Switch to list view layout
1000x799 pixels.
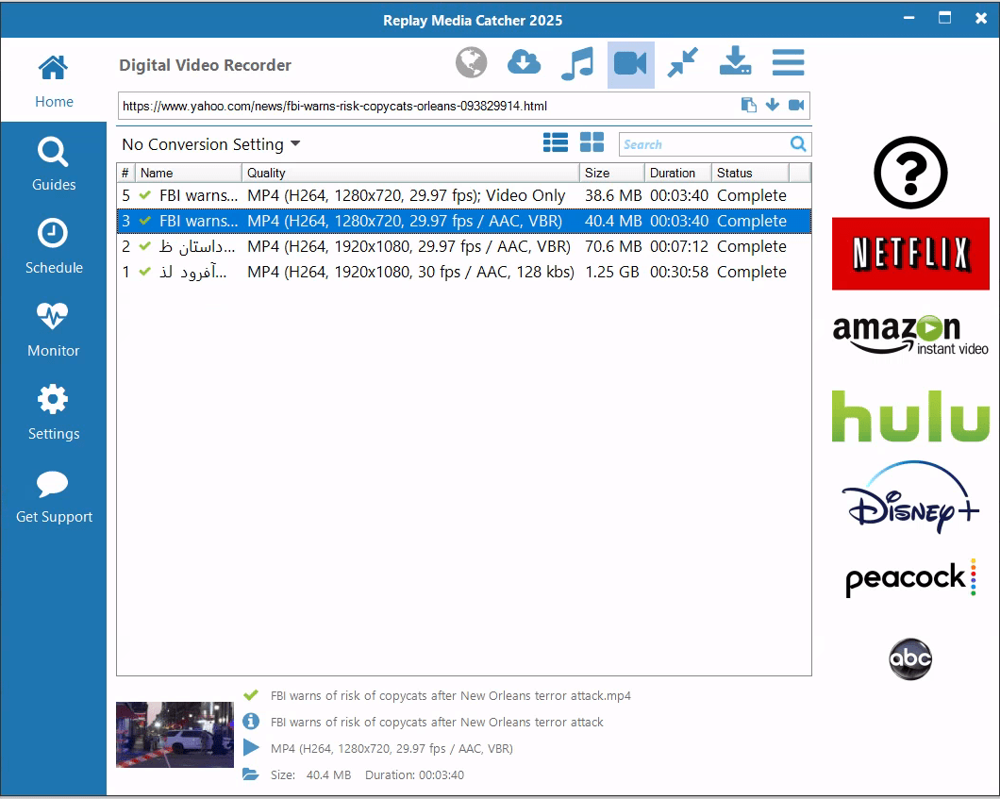[556, 142]
